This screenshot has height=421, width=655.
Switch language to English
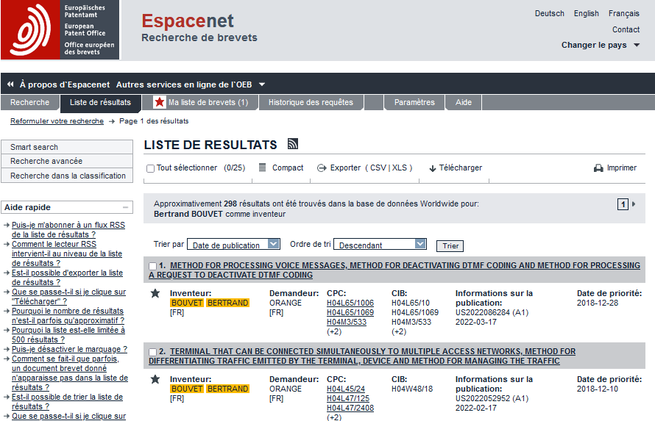(586, 13)
